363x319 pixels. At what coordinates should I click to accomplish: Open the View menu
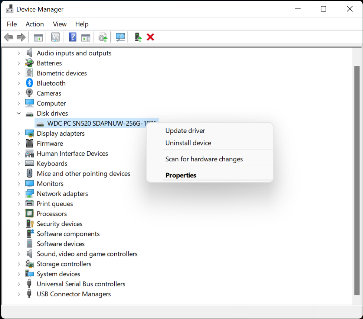59,24
